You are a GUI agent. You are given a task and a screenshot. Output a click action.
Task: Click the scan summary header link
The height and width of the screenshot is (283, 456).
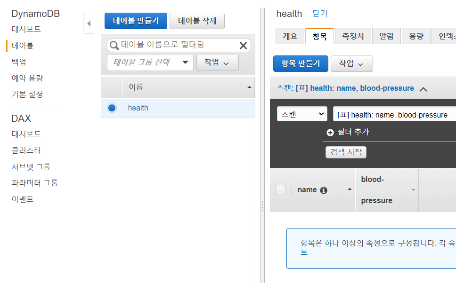pos(345,88)
